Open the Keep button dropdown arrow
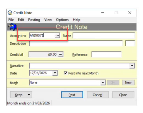This screenshot has height=113, width=143. (x=29, y=95)
